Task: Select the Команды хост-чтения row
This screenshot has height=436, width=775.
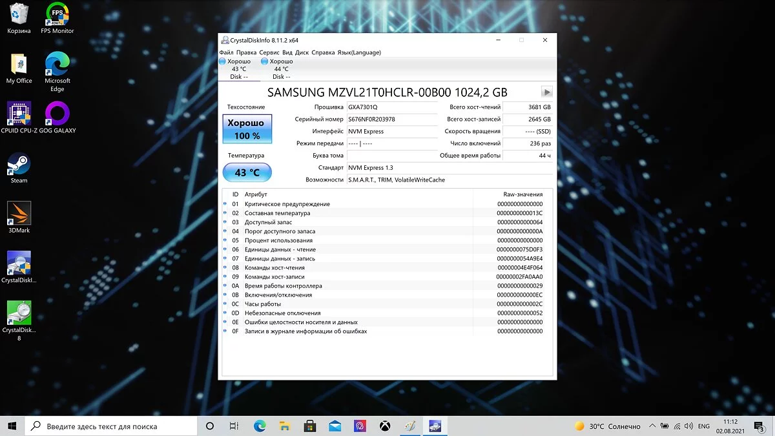Action: tap(387, 267)
